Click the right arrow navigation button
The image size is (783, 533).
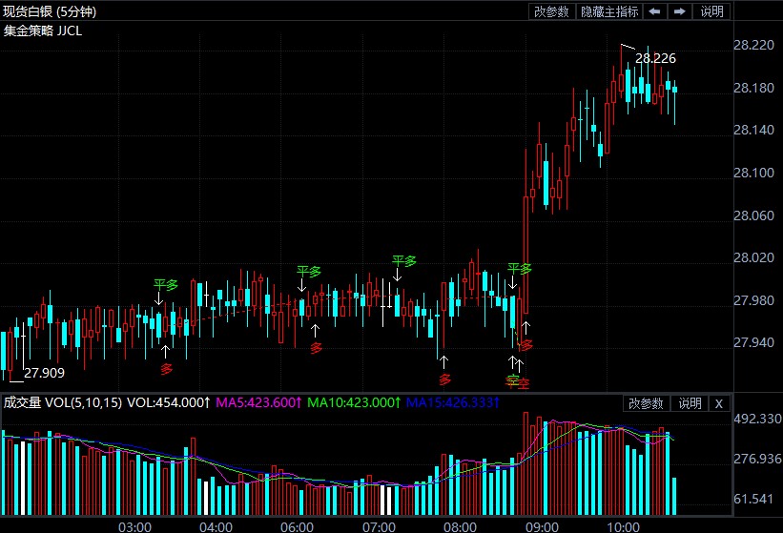[x=679, y=11]
